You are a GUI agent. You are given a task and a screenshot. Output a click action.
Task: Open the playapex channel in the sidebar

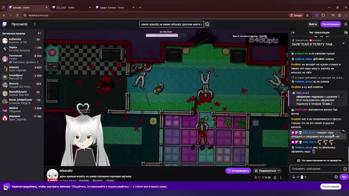click(22, 118)
